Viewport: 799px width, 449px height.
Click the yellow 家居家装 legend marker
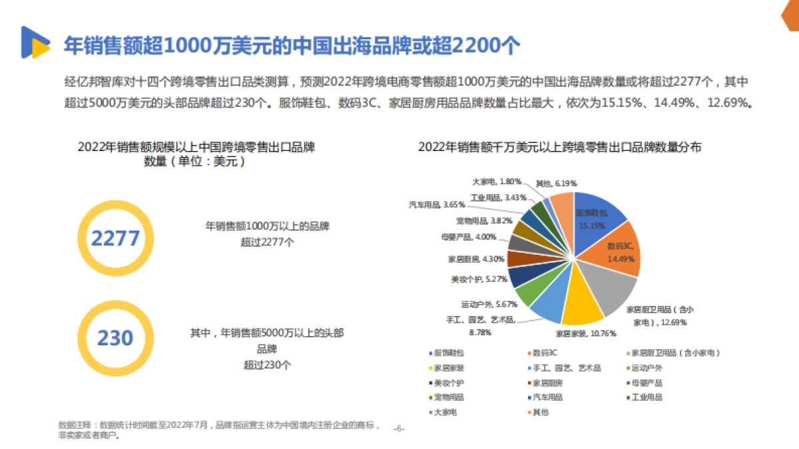(x=429, y=368)
